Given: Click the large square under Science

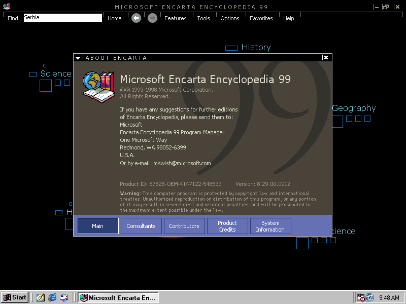Looking at the screenshot, I should pyautogui.click(x=46, y=86).
